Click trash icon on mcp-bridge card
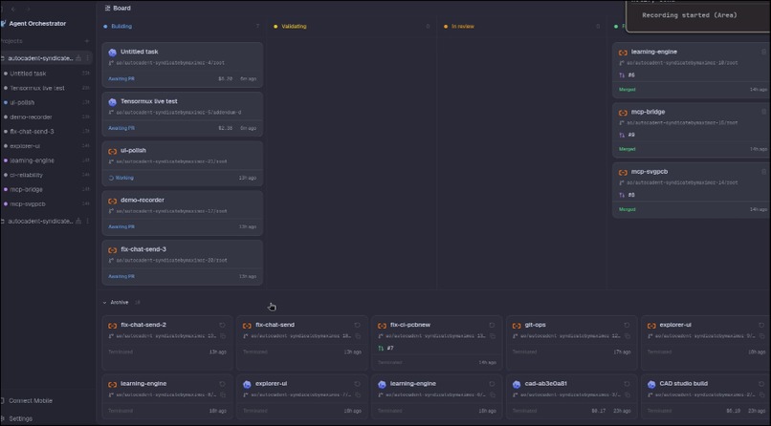 coord(763,112)
